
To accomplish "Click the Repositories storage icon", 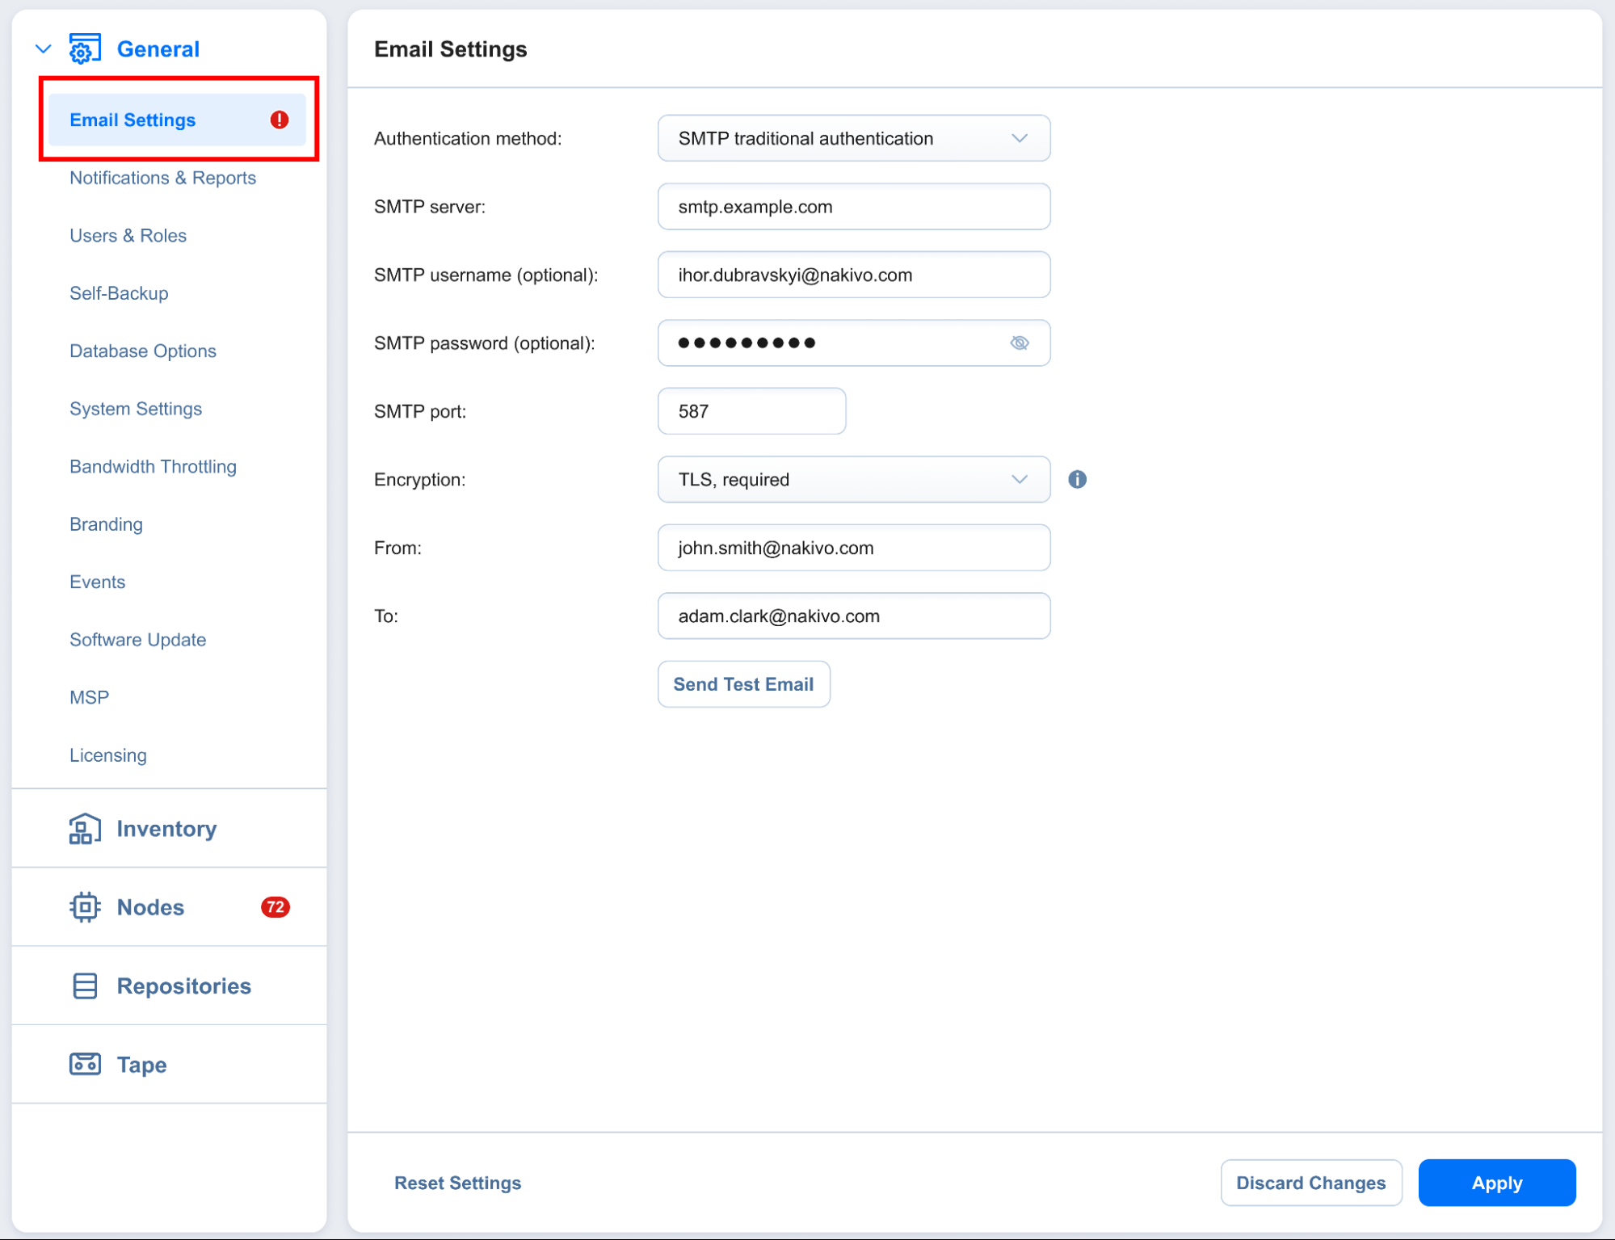I will 84,986.
